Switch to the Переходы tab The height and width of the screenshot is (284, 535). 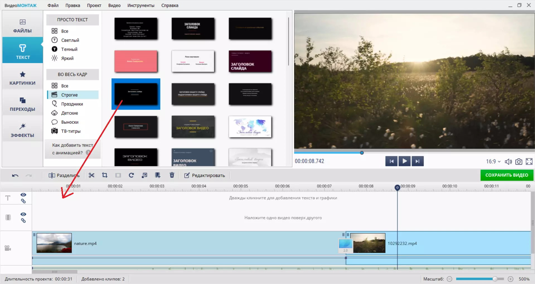click(23, 104)
